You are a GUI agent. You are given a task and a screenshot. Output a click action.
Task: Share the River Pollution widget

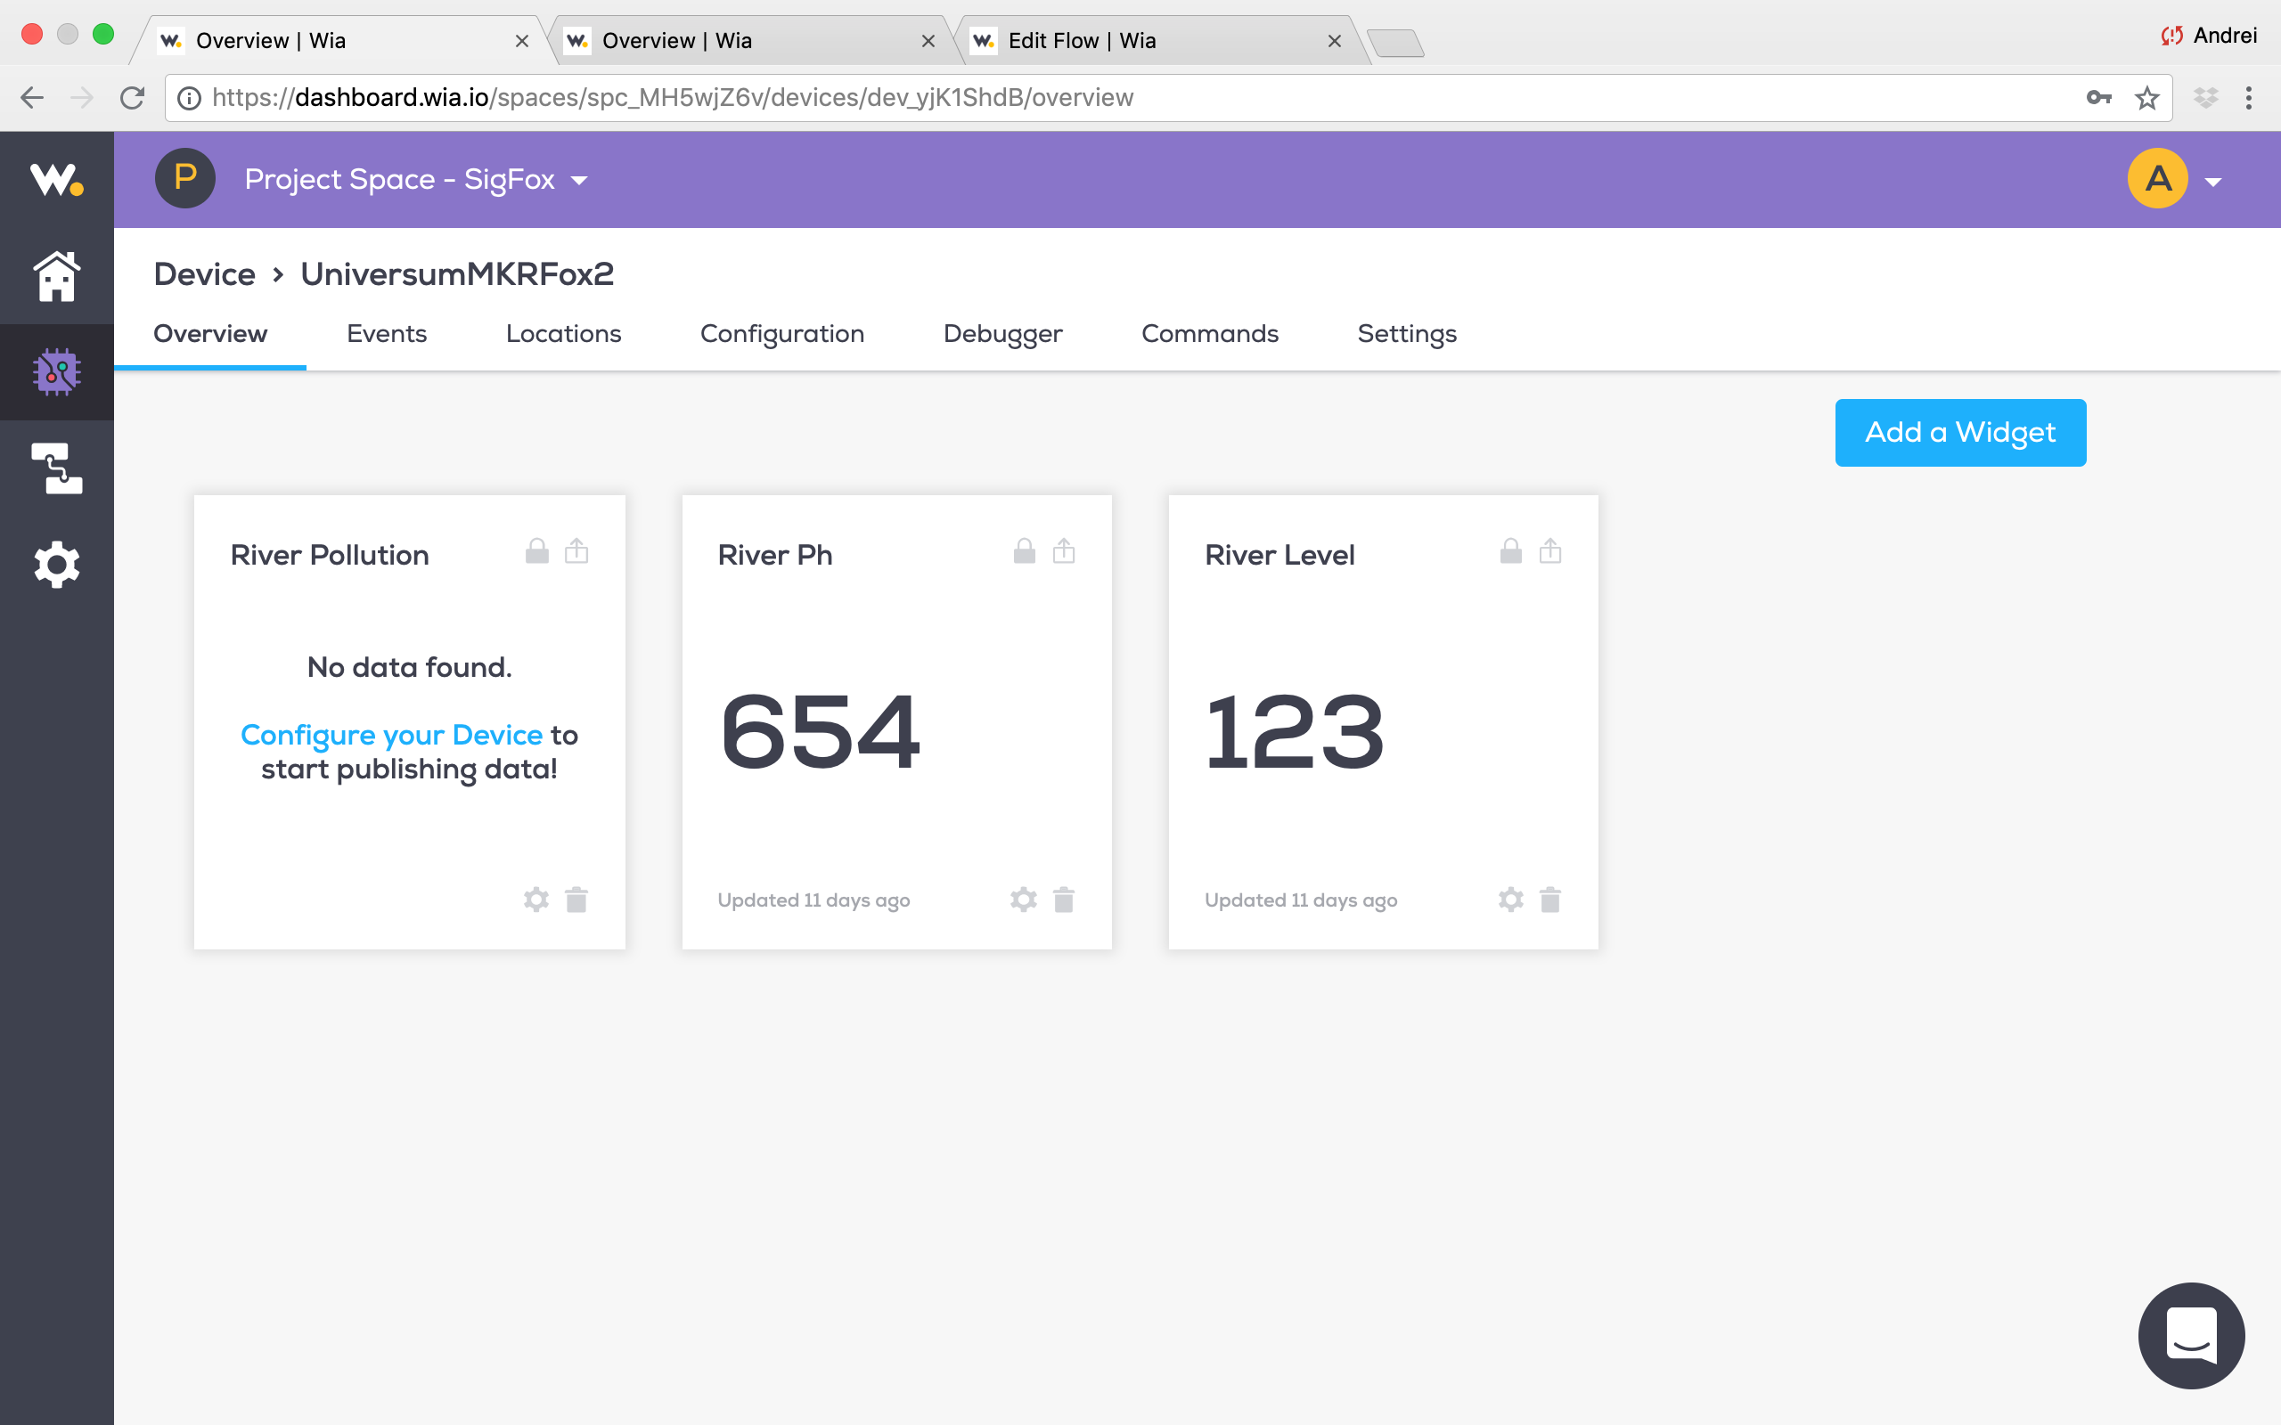(x=576, y=551)
